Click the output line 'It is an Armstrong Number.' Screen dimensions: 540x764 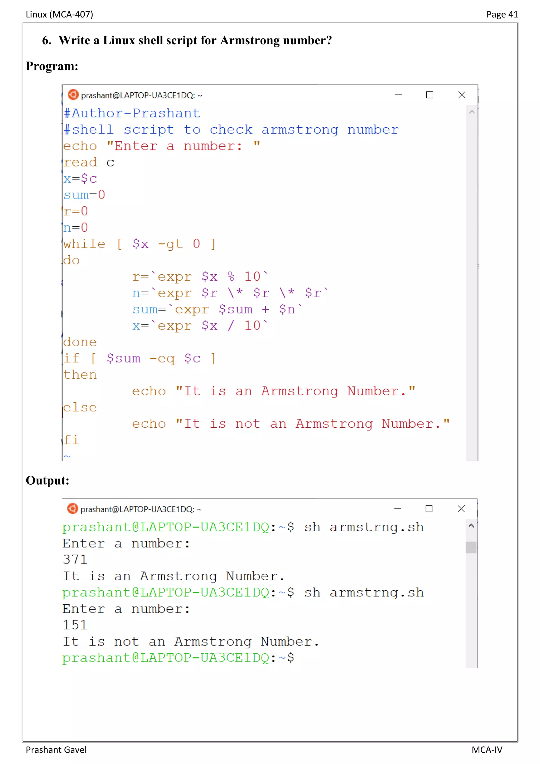tap(173, 576)
